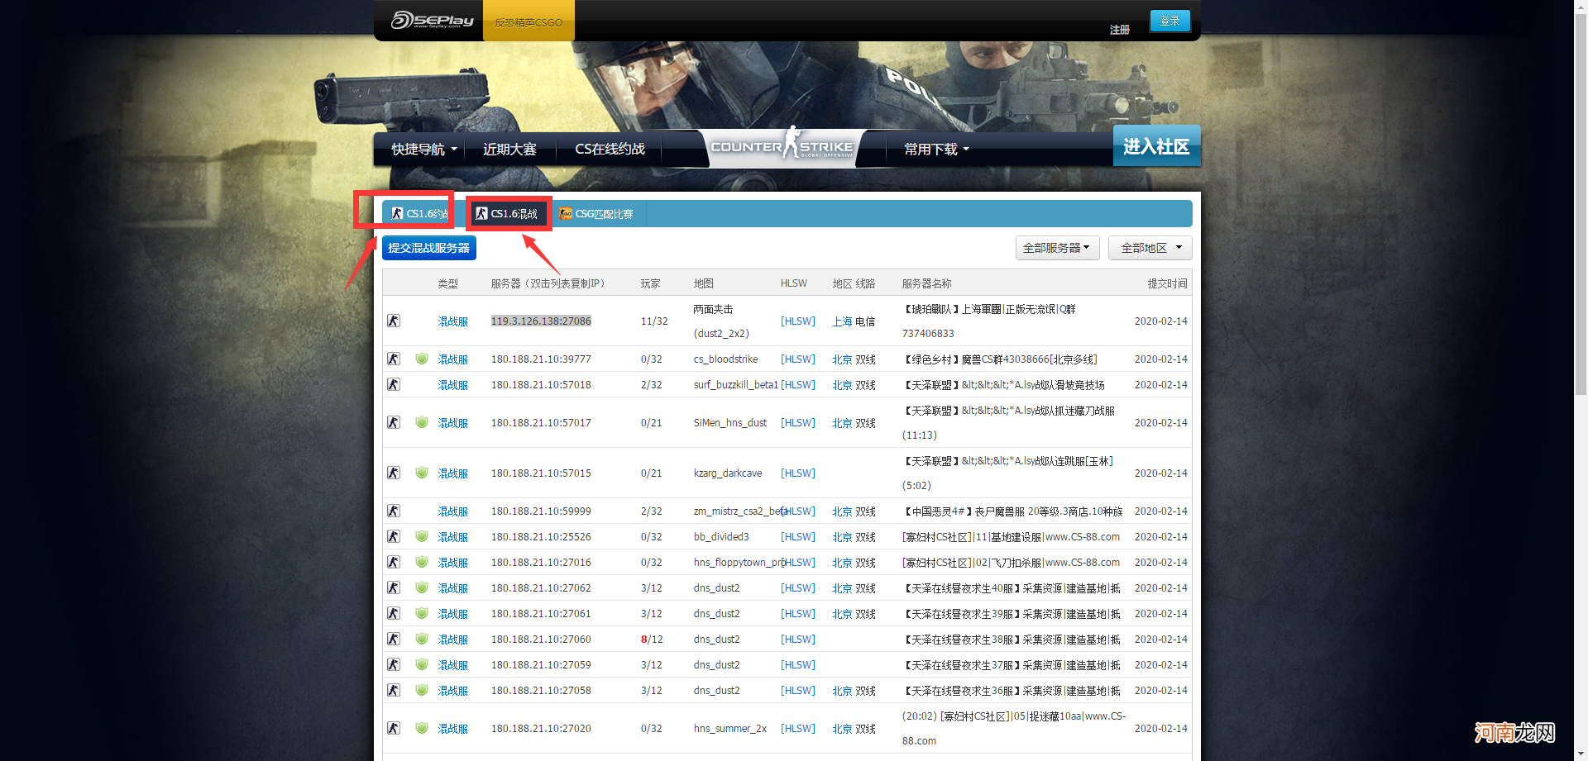1588x761 pixels.
Task: Open HLSW link for hns_summer_2x server
Action: coord(798,728)
